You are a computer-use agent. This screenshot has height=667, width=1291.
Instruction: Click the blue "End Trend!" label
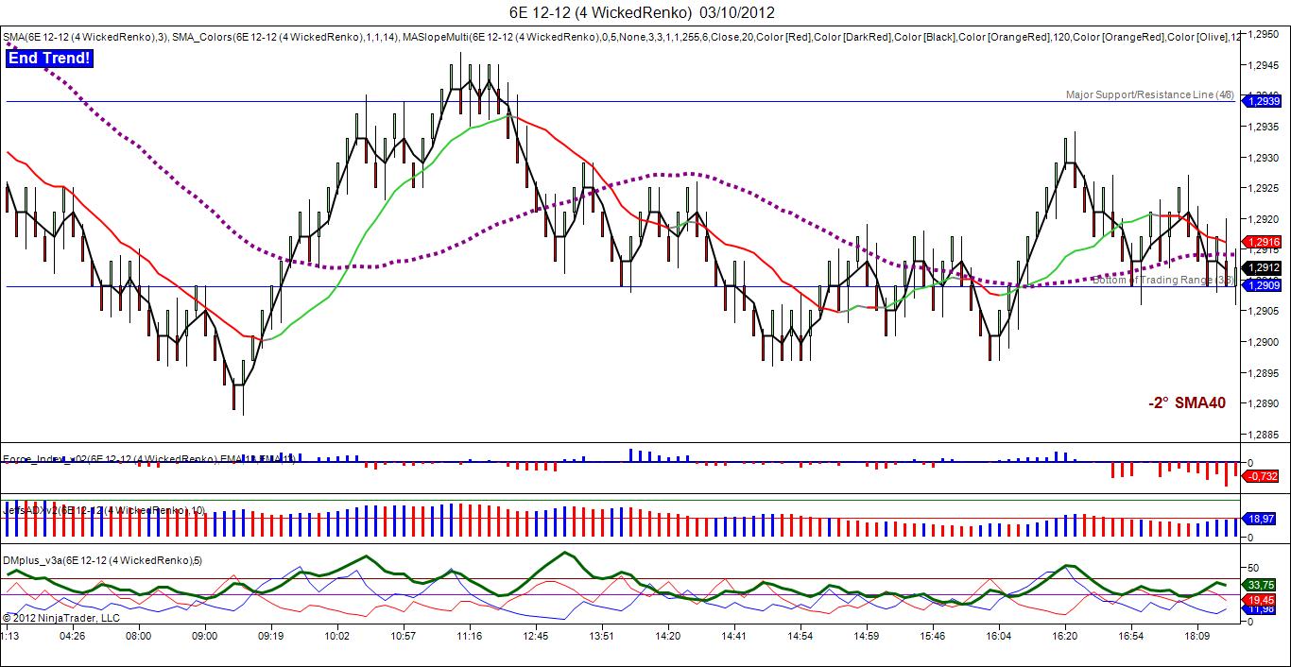49,59
